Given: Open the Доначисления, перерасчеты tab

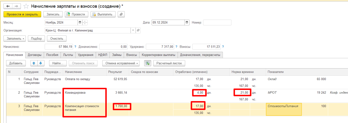Looking at the screenshot, I should point(201,55).
